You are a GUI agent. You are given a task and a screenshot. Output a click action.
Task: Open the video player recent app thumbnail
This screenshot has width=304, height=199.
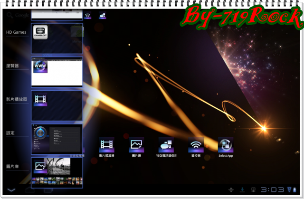point(57,105)
